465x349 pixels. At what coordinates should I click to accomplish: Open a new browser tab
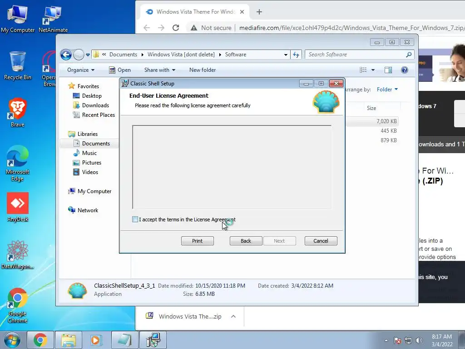click(x=259, y=12)
